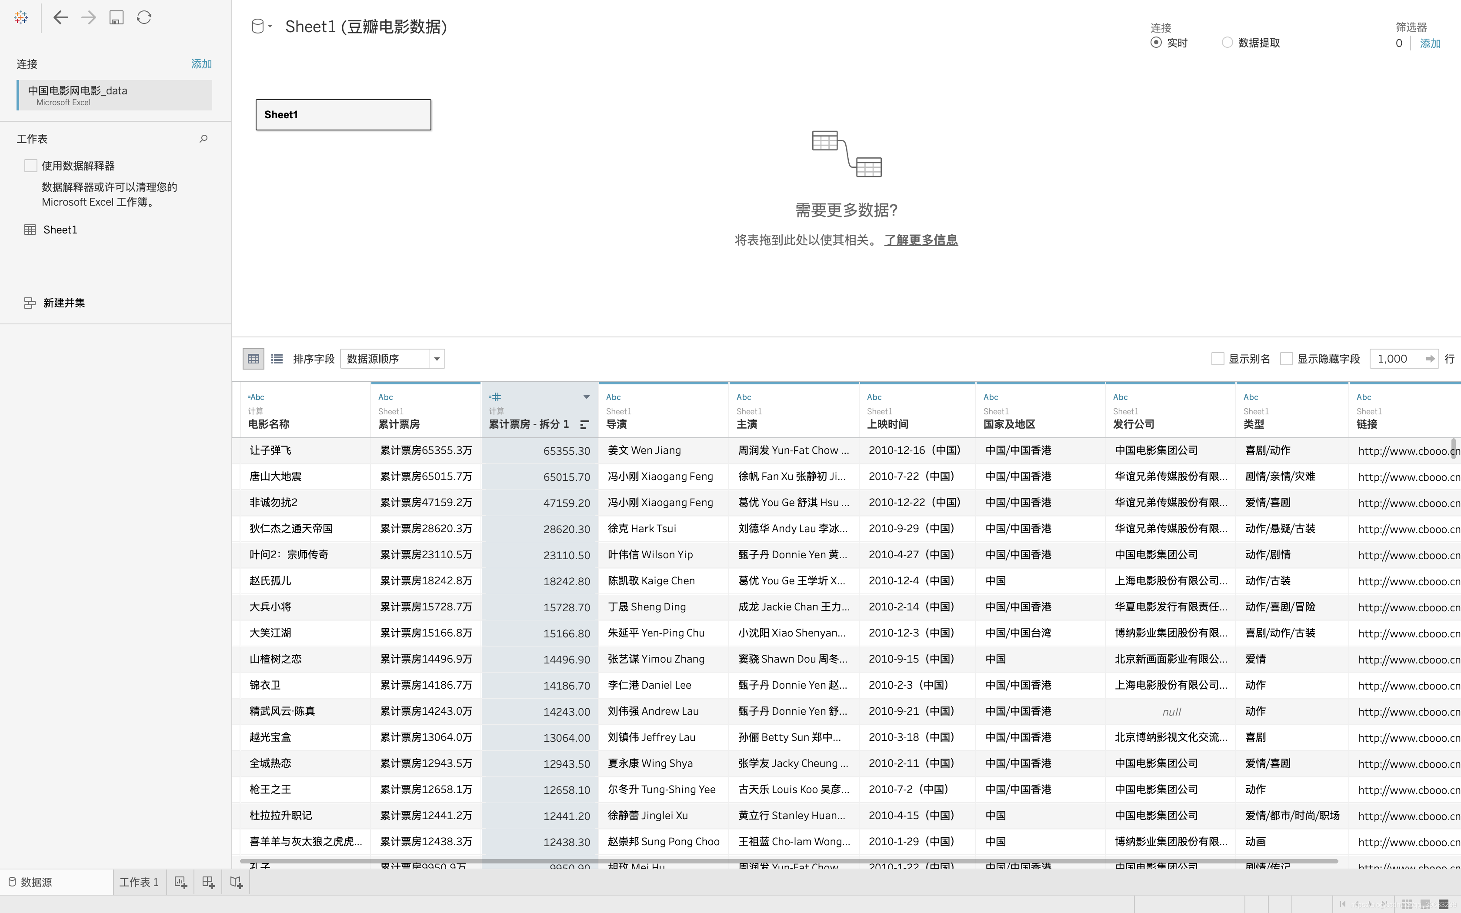The height and width of the screenshot is (913, 1461).
Task: Open 累计票房 - 拆分 1 column dropdown arrow
Action: point(586,397)
